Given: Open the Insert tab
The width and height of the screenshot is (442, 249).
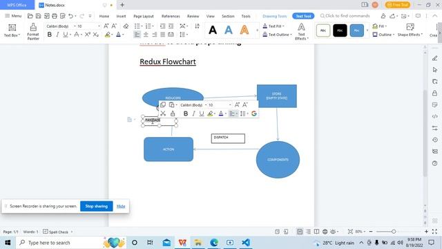Looking at the screenshot, I should [x=122, y=16].
